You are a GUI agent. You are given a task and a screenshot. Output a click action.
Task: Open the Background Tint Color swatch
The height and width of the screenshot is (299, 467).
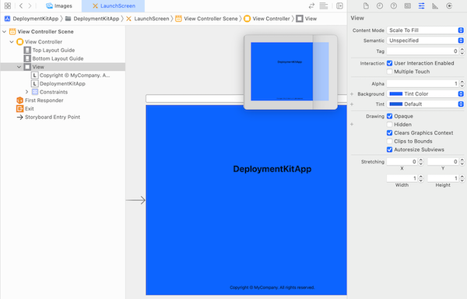coord(396,93)
